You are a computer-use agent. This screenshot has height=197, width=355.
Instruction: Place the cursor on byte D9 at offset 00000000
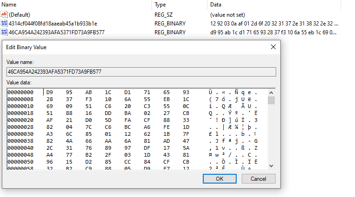49,92
